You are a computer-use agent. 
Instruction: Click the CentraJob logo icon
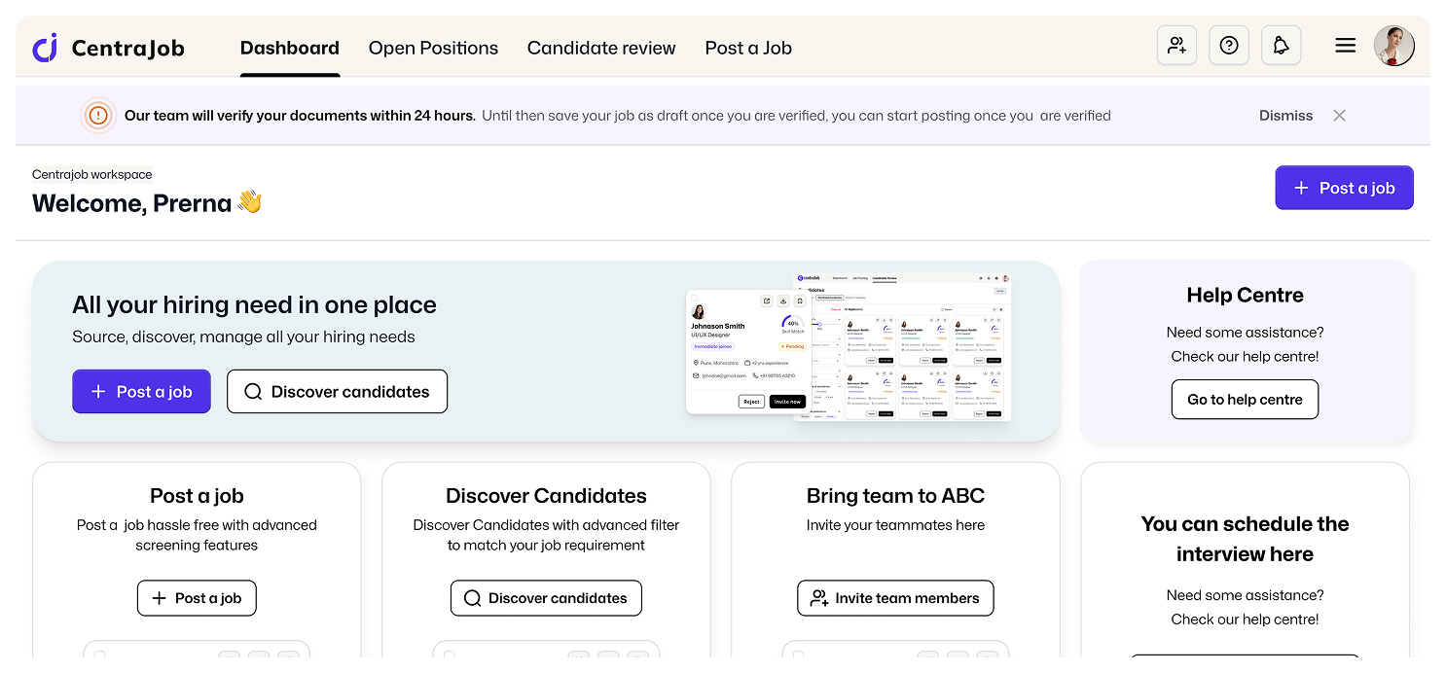coord(45,48)
